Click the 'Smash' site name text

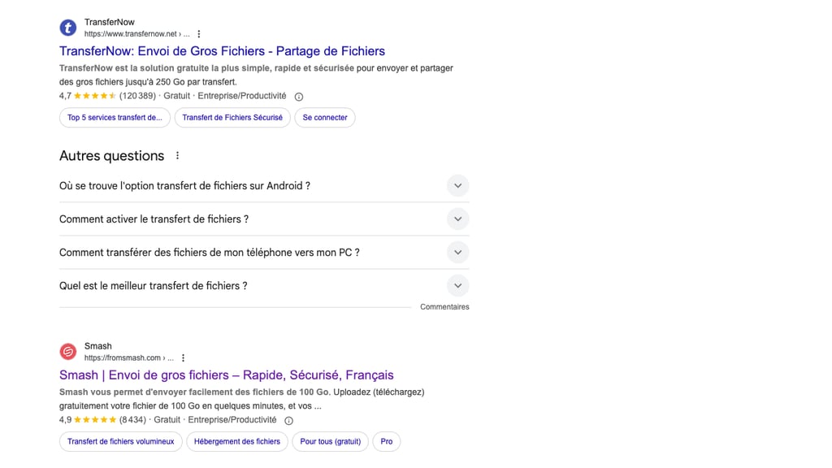98,346
